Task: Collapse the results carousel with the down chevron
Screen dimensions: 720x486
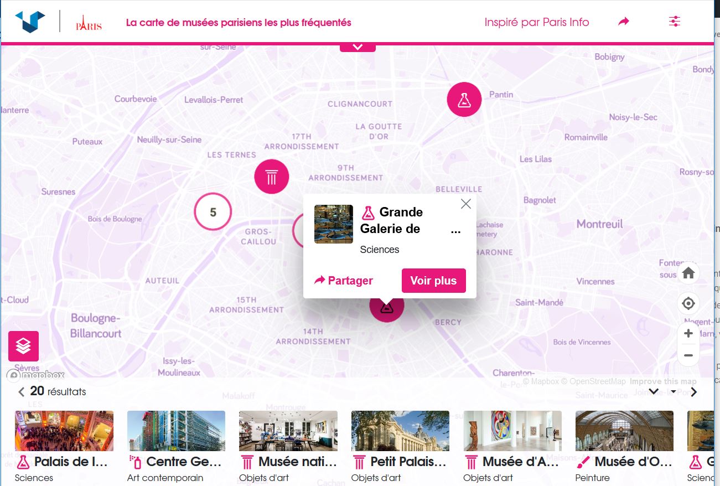Action: point(654,391)
